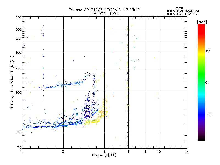Click the y-axis tick label '75'
The height and width of the screenshot is (165, 220).
(x=19, y=147)
